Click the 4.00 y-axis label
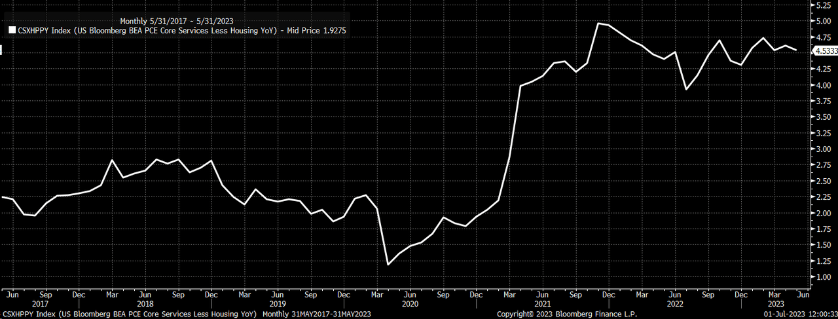 823,85
